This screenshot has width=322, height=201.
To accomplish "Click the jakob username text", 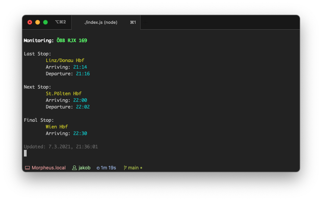I will click(84, 168).
